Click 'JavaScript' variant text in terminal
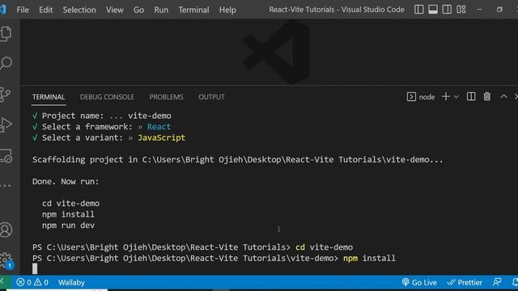The height and width of the screenshot is (291, 518). tap(162, 137)
